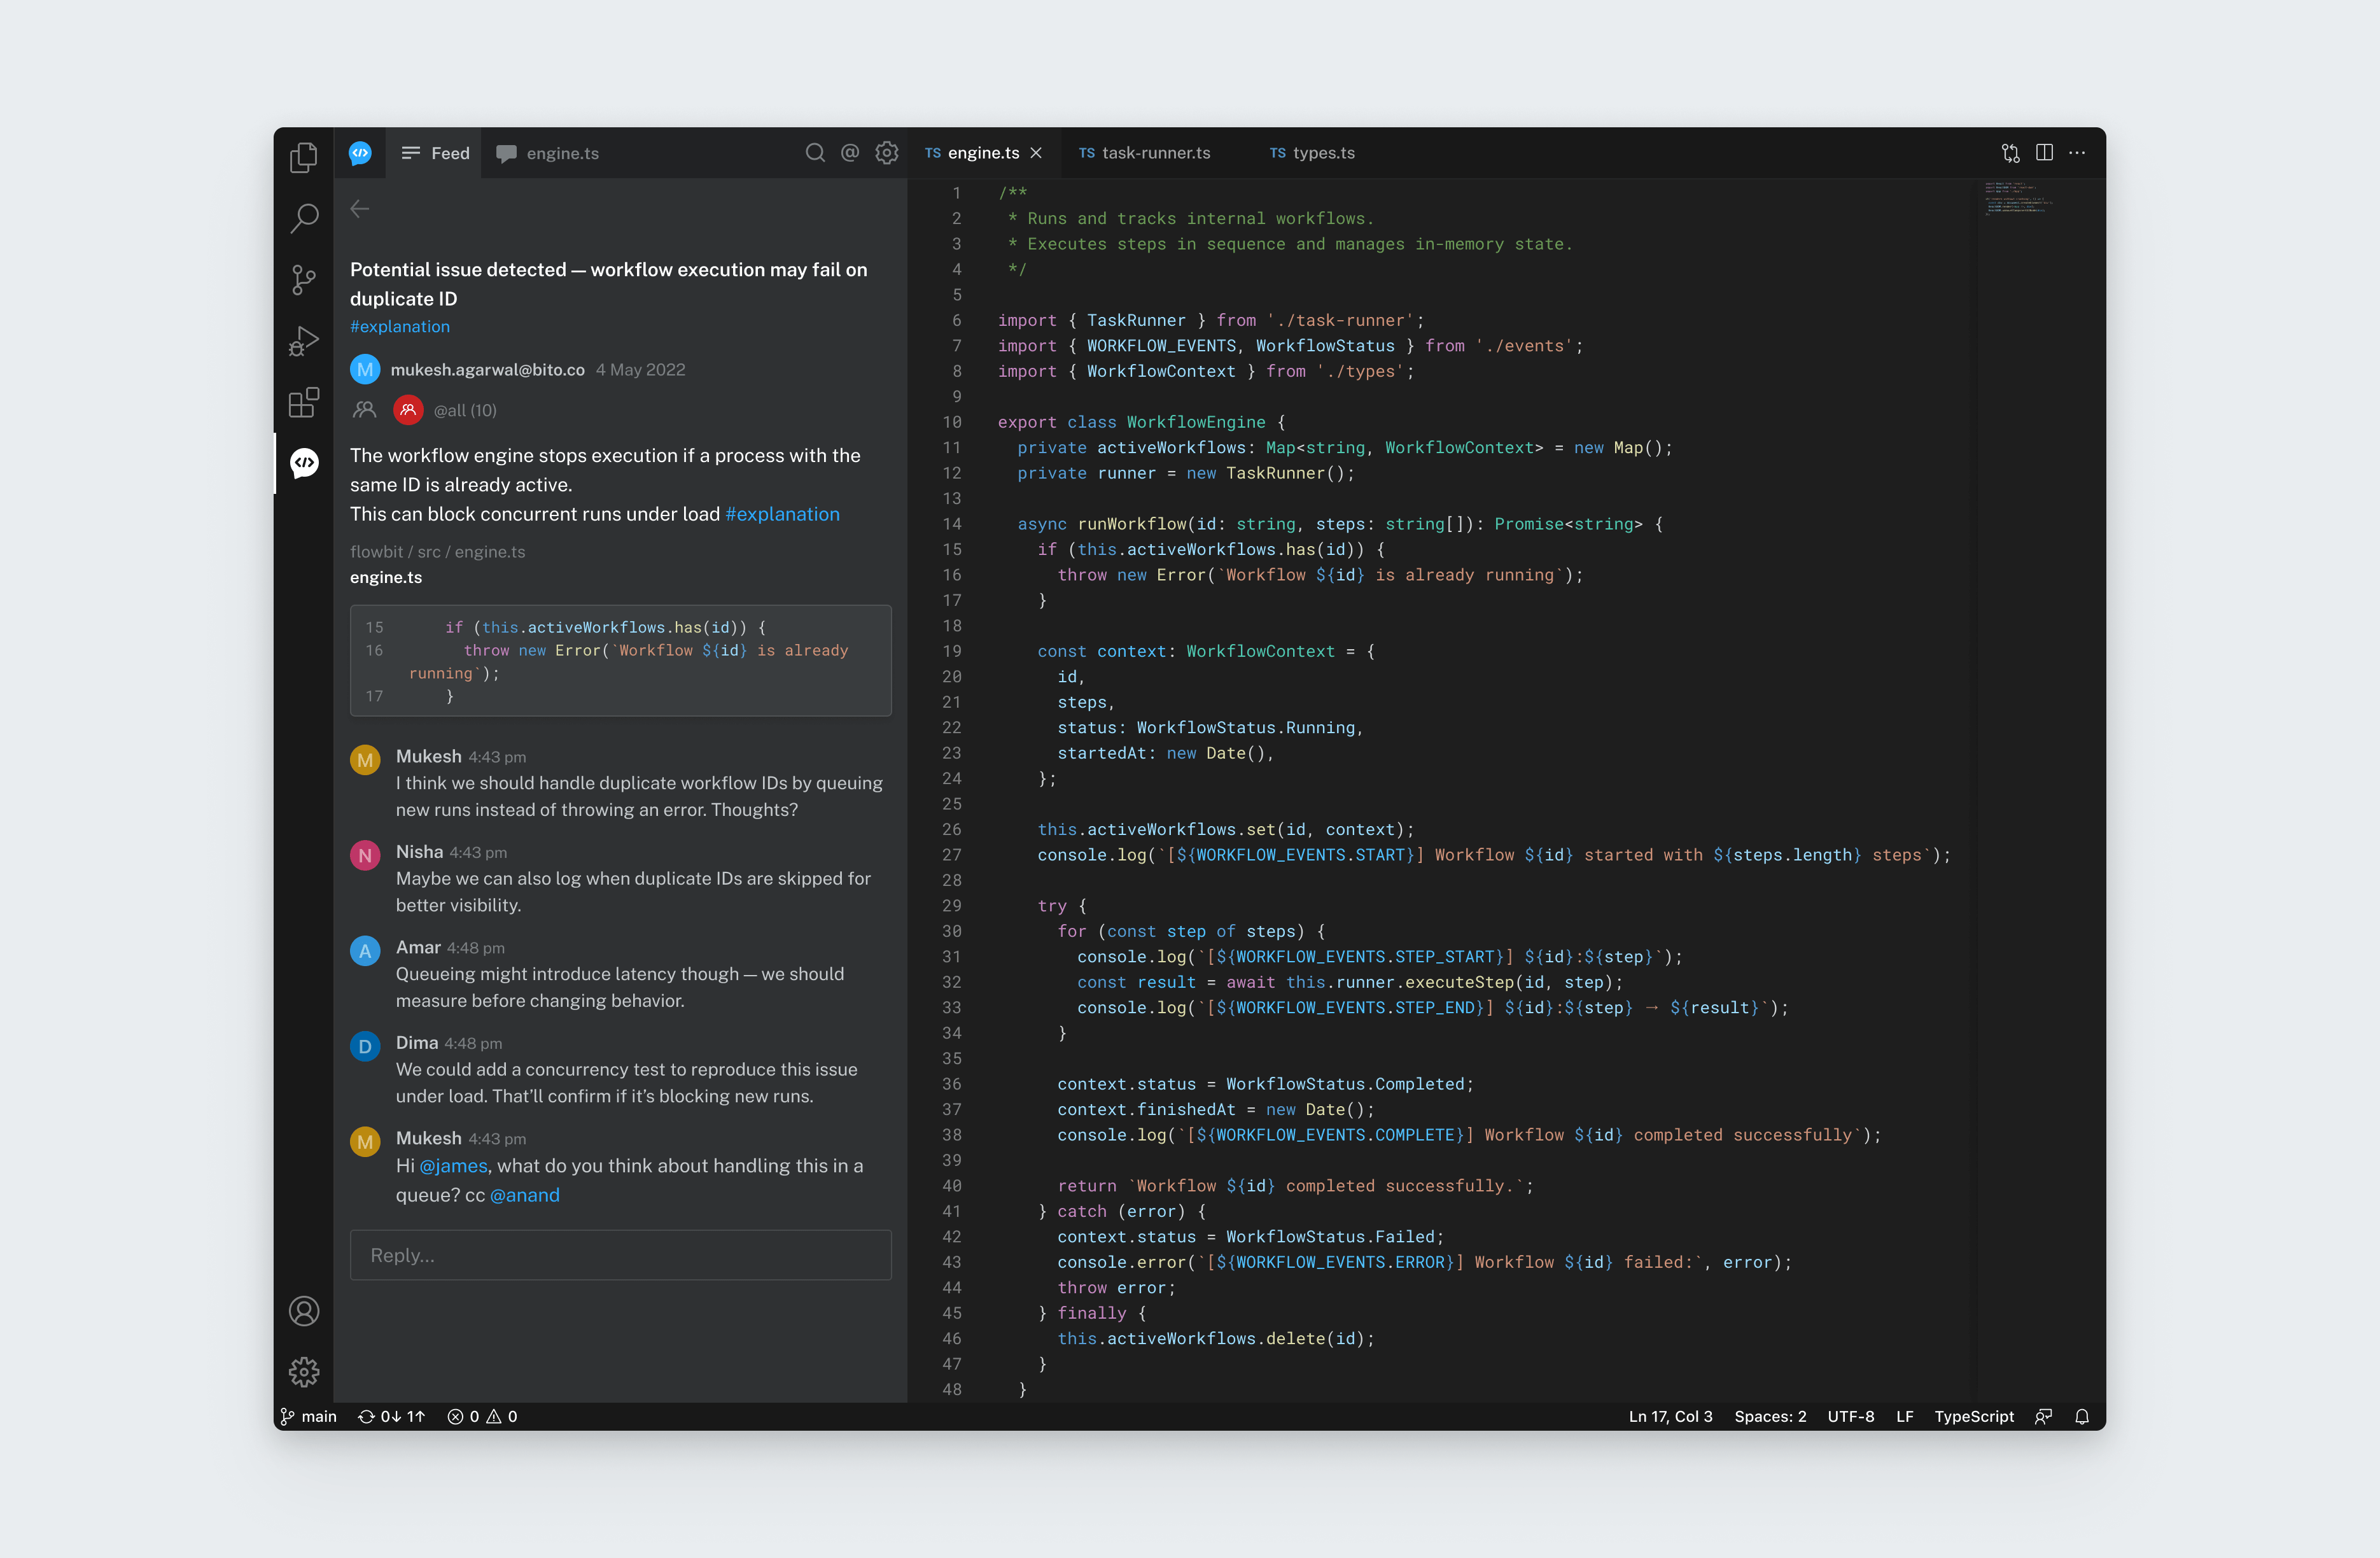This screenshot has height=1558, width=2380.
Task: Click the @all (10) recipients label
Action: [465, 410]
